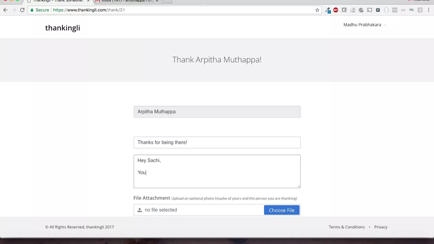Click the Thank Arpitha Muthappa! heading
This screenshot has height=244, width=434.
point(217,60)
